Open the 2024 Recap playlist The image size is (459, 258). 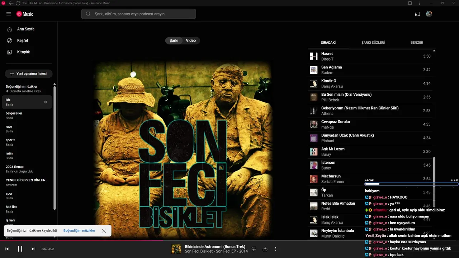27,169
